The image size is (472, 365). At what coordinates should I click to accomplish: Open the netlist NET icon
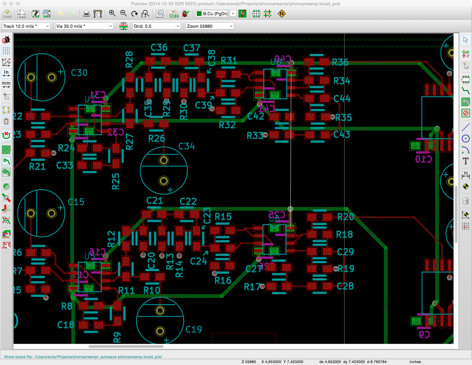(174, 14)
